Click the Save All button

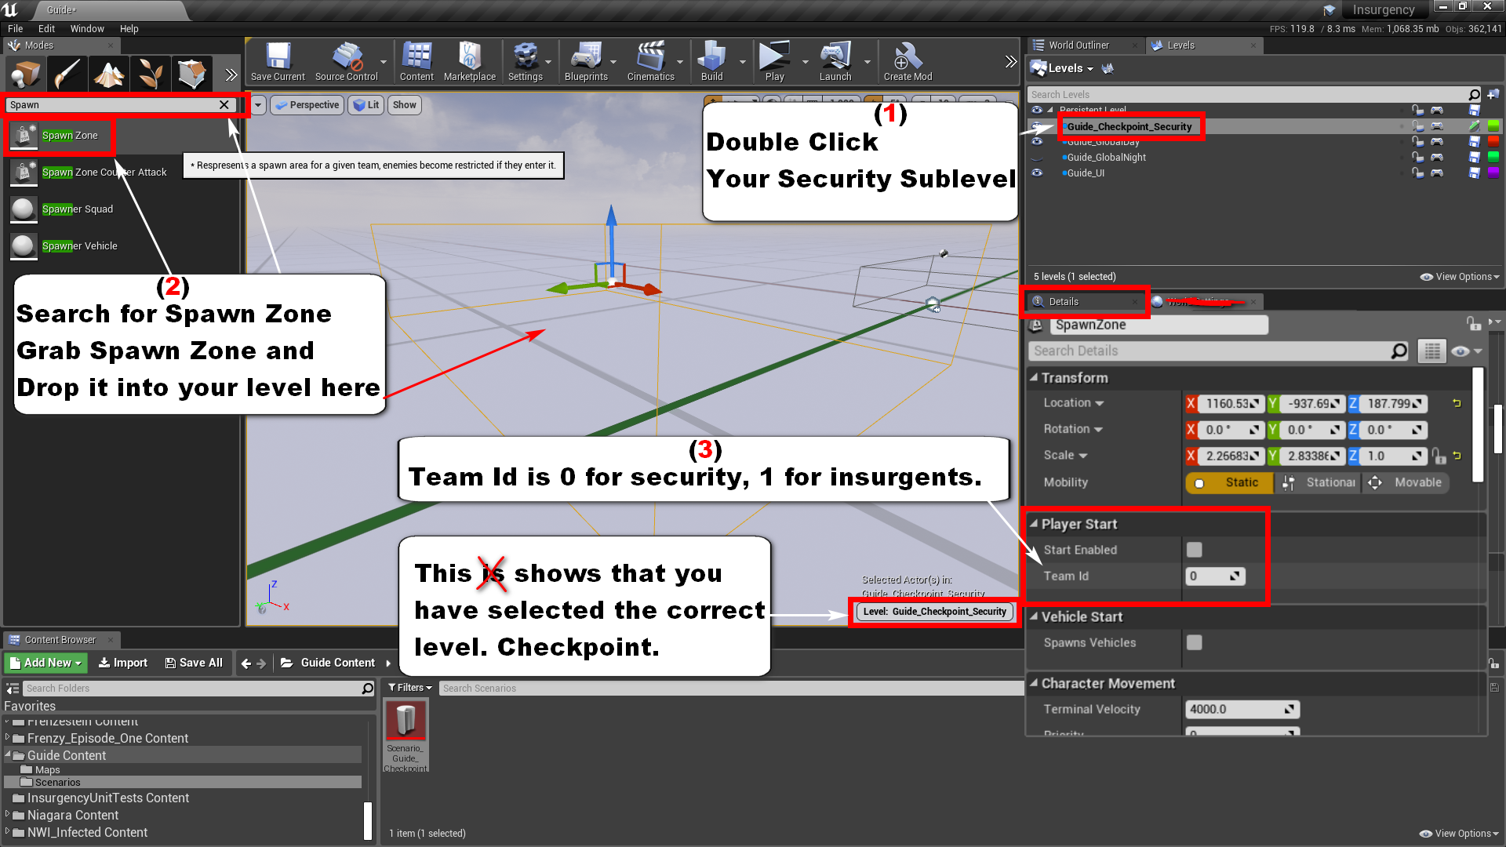click(x=194, y=663)
